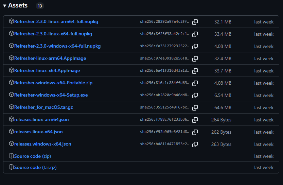The height and width of the screenshot is (185, 283).
Task: Select hash text sha256:816c1c884ffd63…
Action: tap(164, 83)
